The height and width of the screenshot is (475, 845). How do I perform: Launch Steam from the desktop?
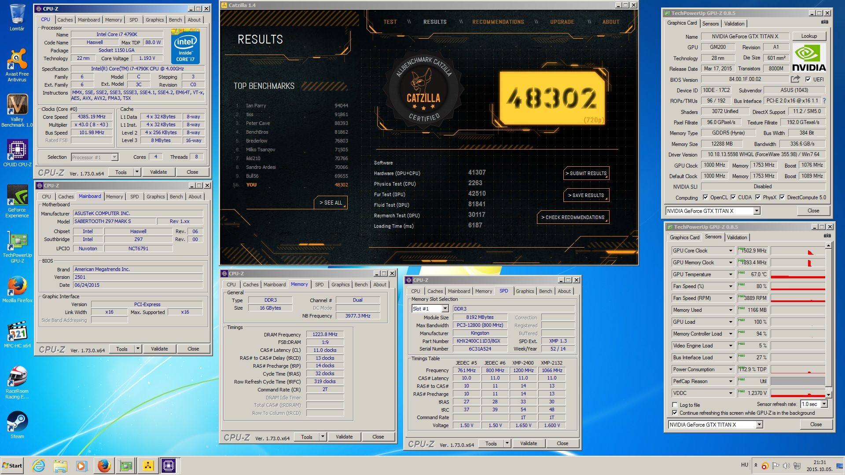pos(17,425)
